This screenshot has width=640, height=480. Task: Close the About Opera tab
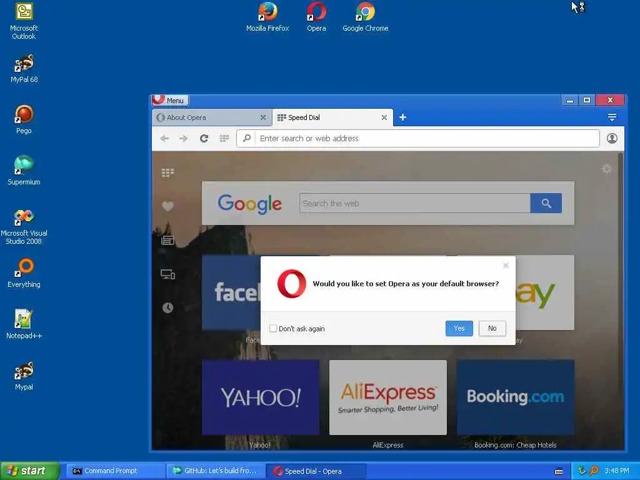[263, 117]
